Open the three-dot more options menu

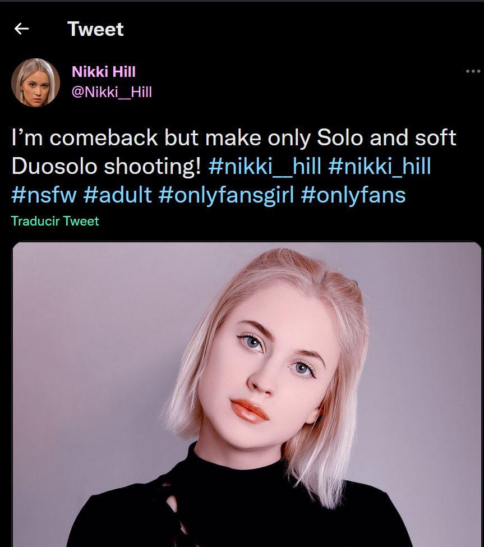click(x=472, y=71)
